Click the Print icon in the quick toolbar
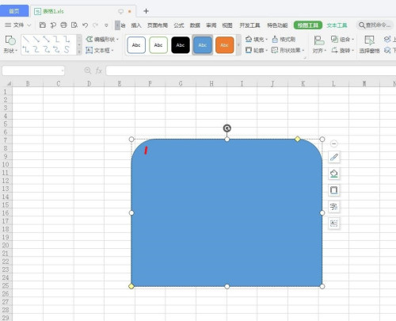Screen dimensions: 396x321 point(63,25)
